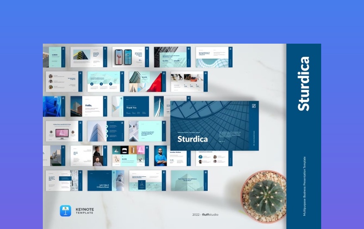Viewport: 364px width, 229px height.
Task: Select the slide with pink iMac screen
Action: click(x=64, y=131)
